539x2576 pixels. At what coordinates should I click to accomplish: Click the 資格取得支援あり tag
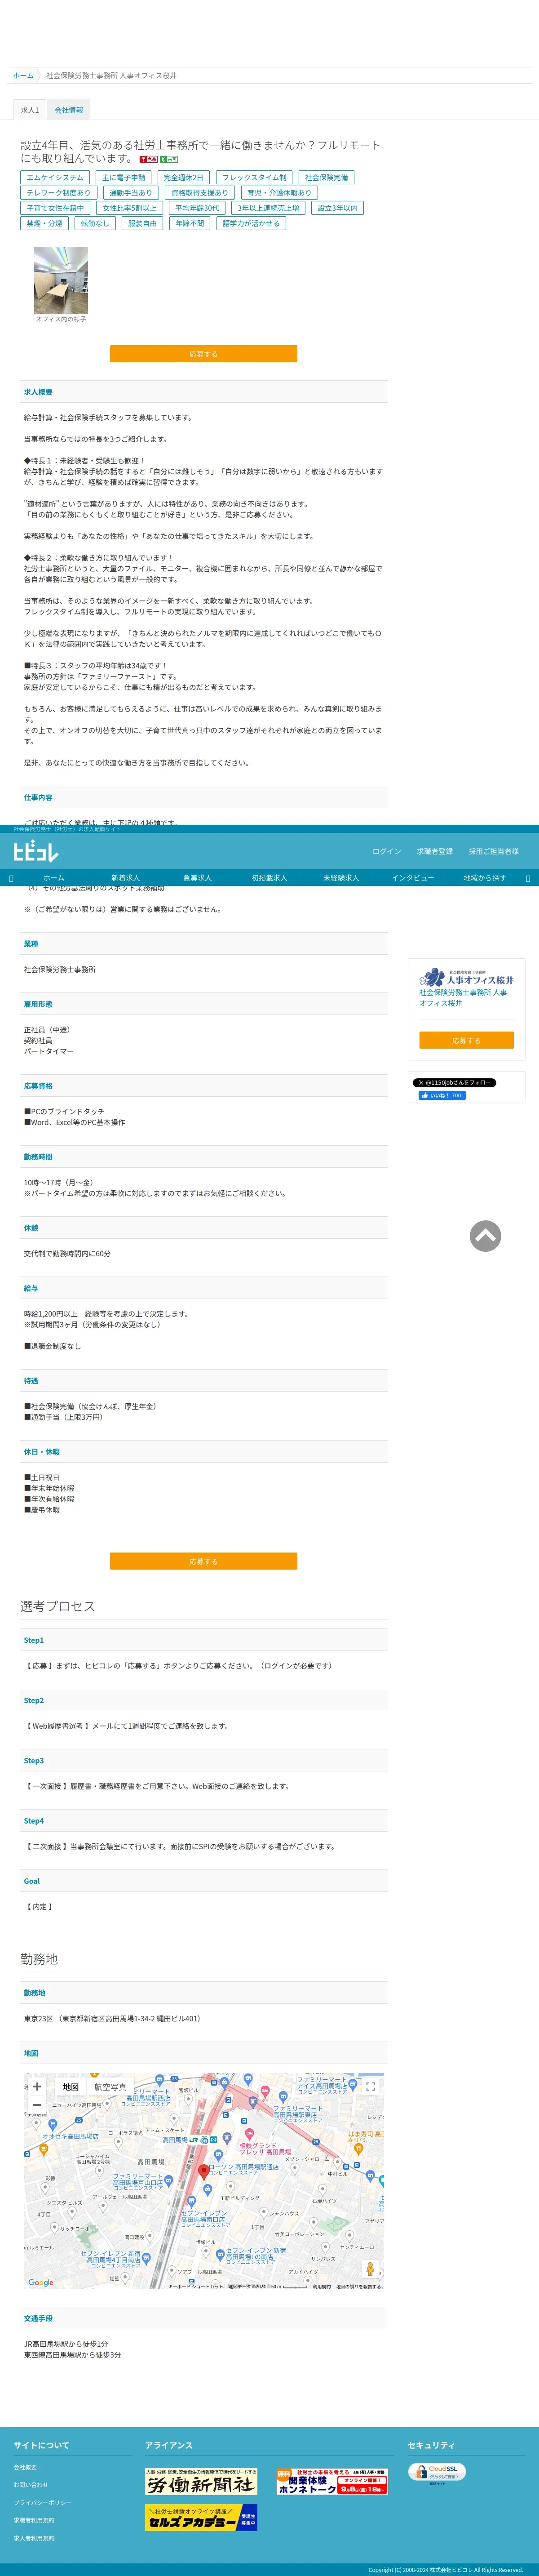(200, 193)
